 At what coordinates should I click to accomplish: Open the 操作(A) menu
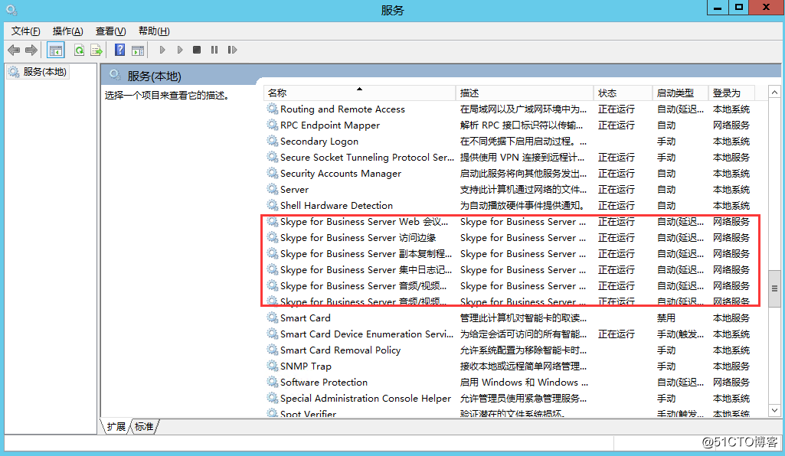click(x=68, y=31)
